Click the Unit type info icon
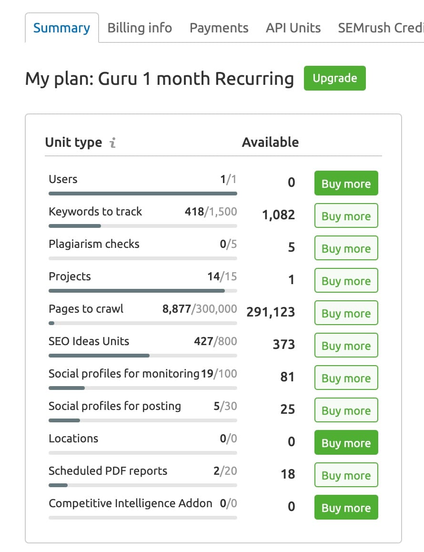Viewport: 424px width, 552px height. 113,142
